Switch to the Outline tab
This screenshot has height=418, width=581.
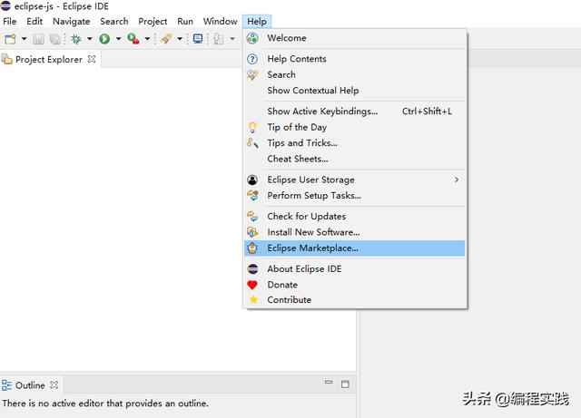pyautogui.click(x=30, y=385)
